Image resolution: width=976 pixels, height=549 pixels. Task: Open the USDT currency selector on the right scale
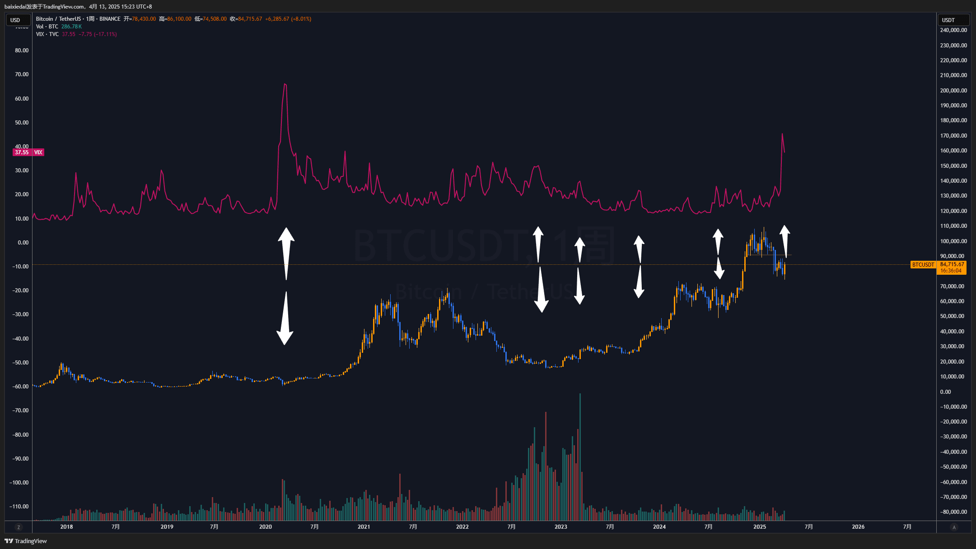pyautogui.click(x=953, y=20)
